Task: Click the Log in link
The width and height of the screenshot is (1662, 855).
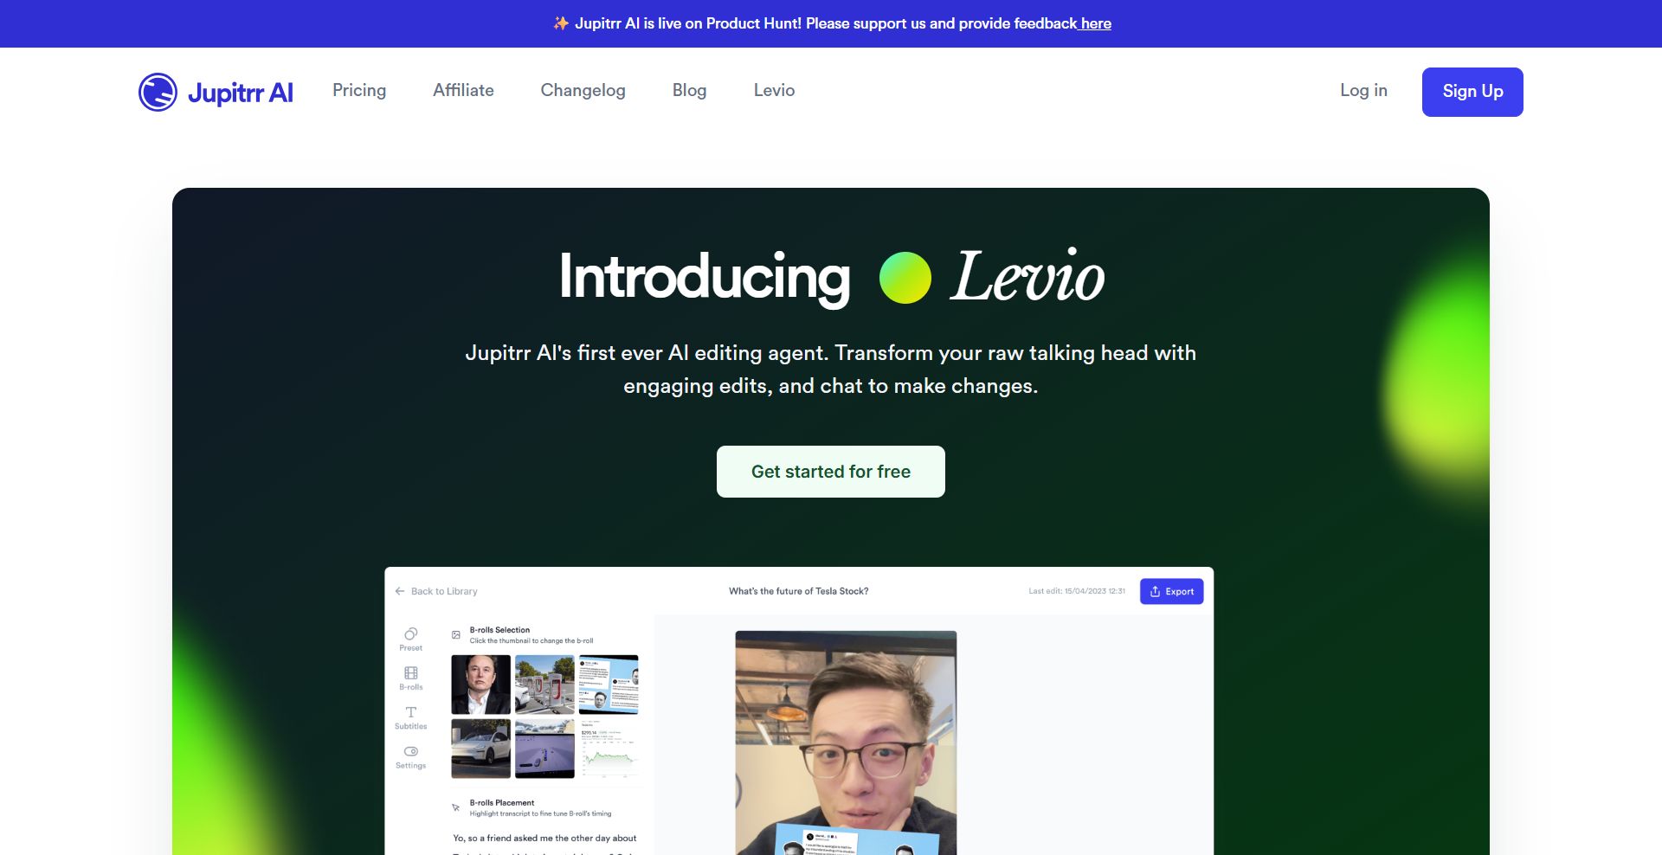Action: [x=1363, y=90]
